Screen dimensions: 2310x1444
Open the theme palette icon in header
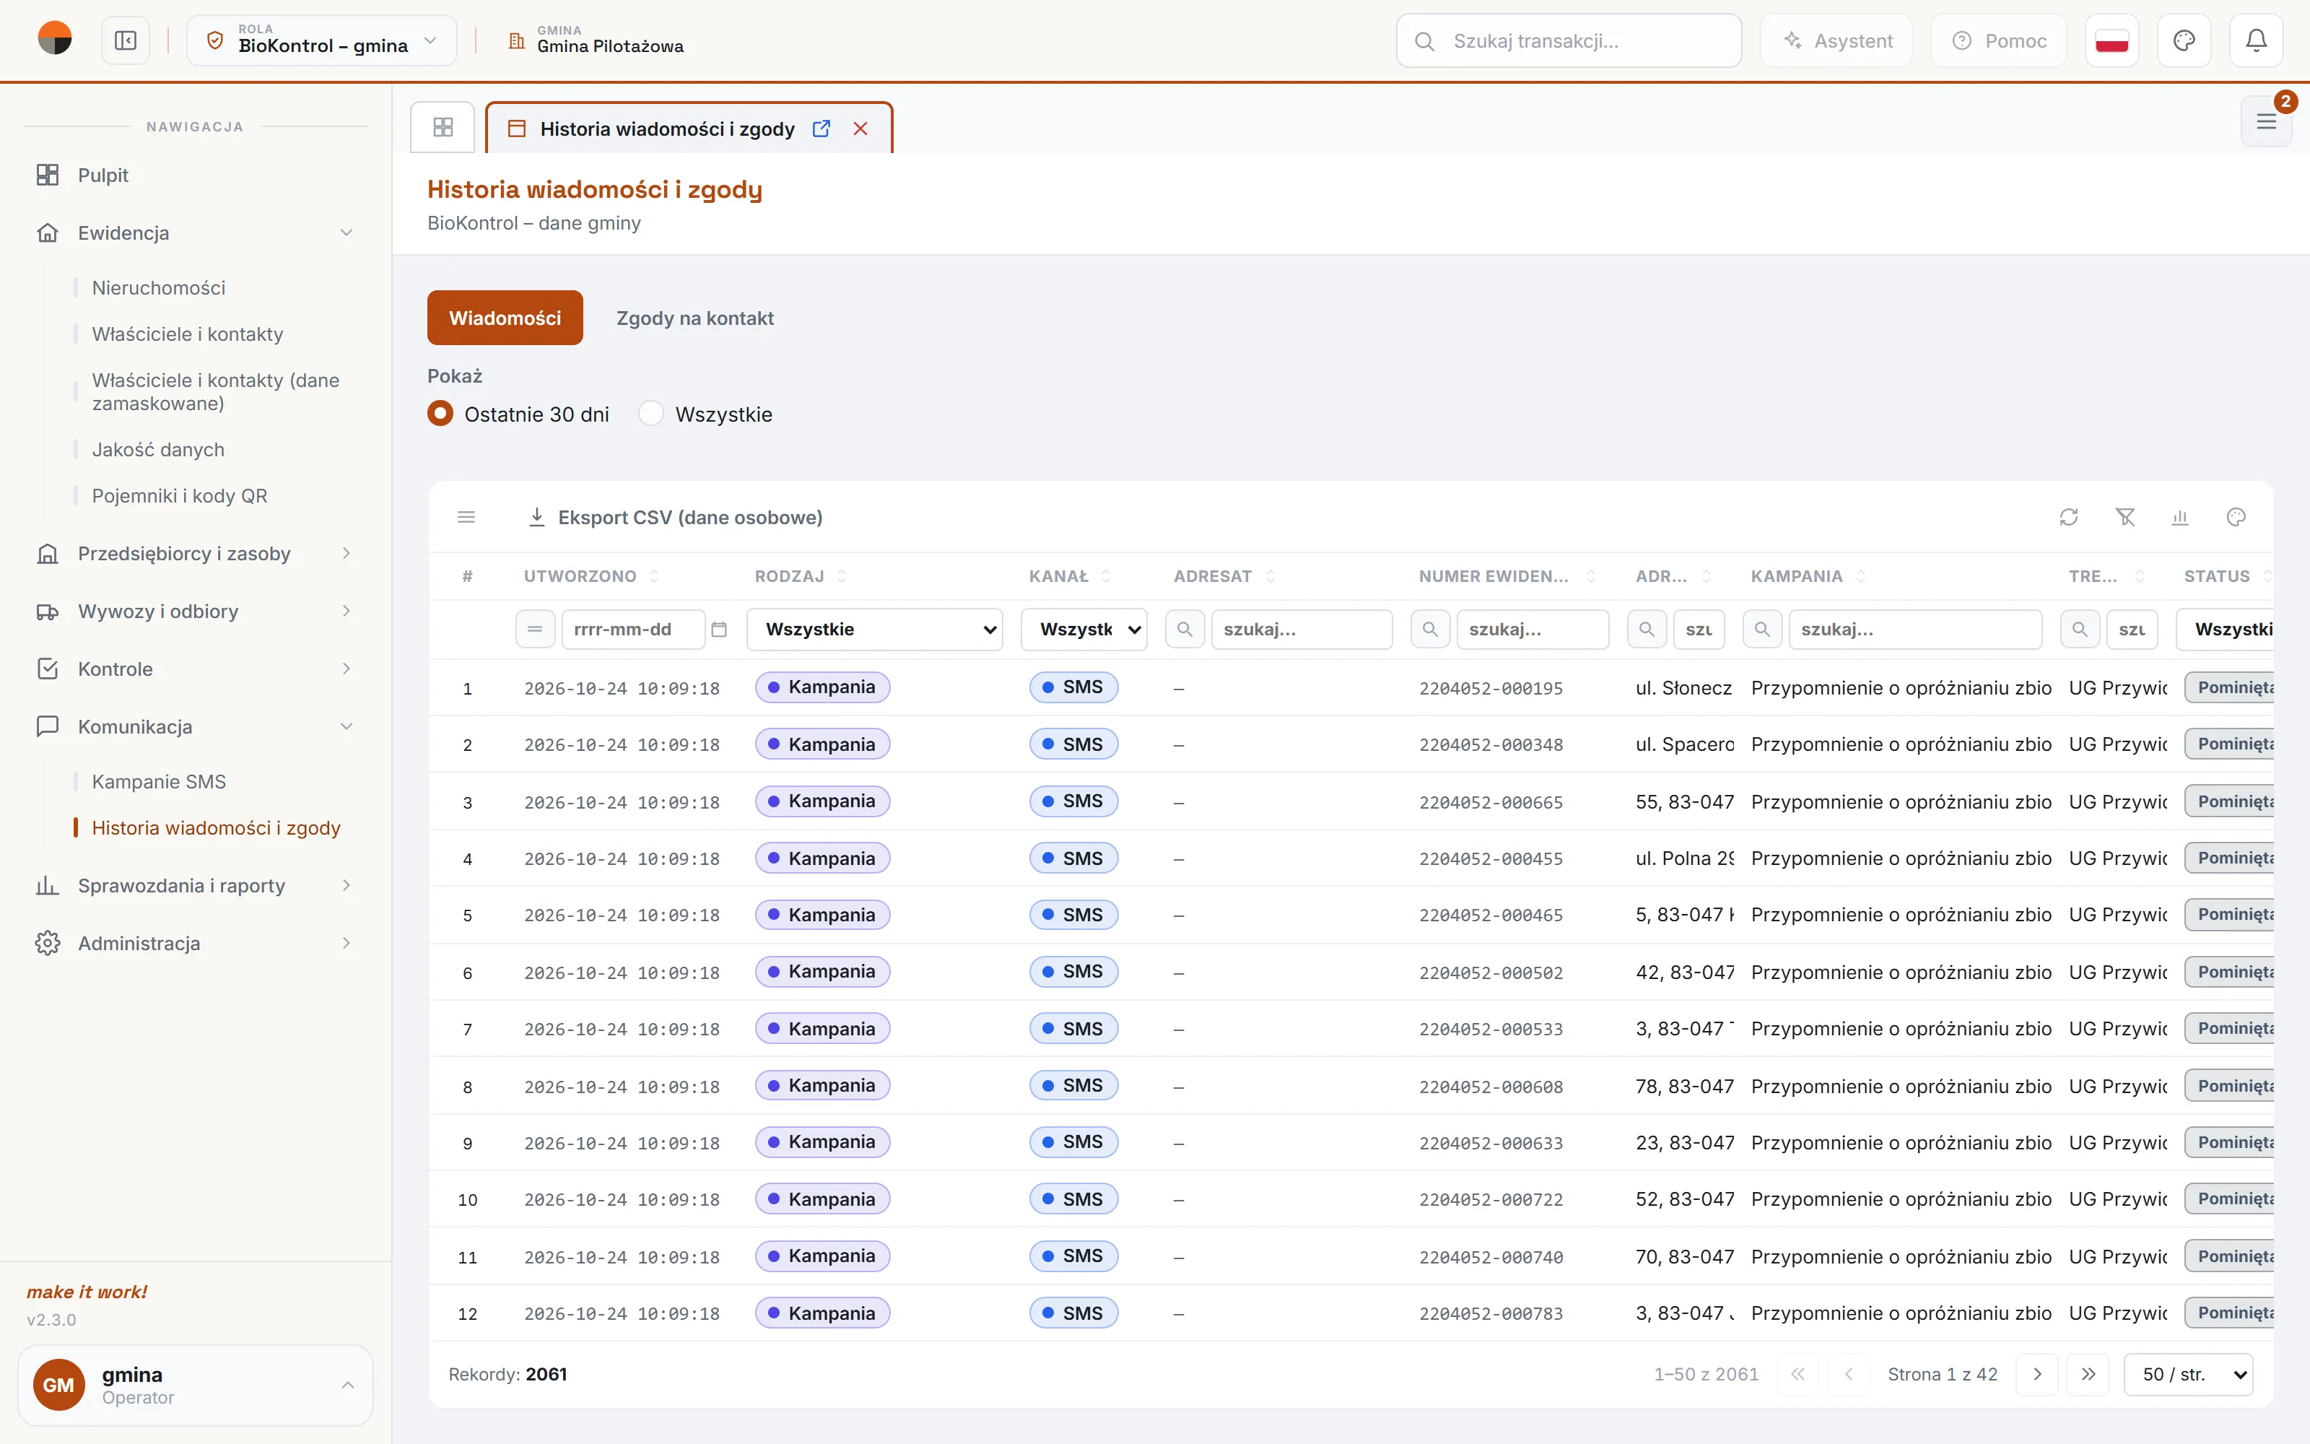point(2184,41)
